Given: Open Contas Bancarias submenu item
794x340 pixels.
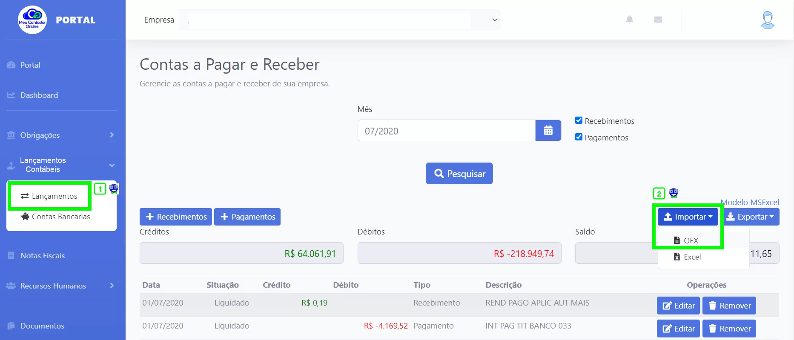Looking at the screenshot, I should 55,217.
